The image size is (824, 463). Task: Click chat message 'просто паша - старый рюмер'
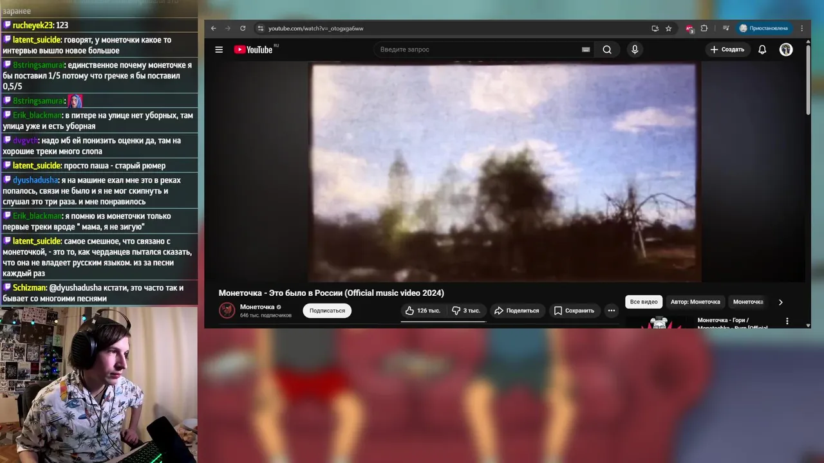coord(115,165)
